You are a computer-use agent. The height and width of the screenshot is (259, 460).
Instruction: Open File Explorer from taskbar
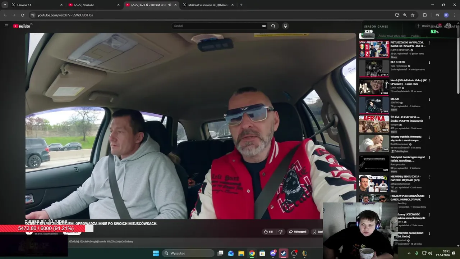click(241, 253)
